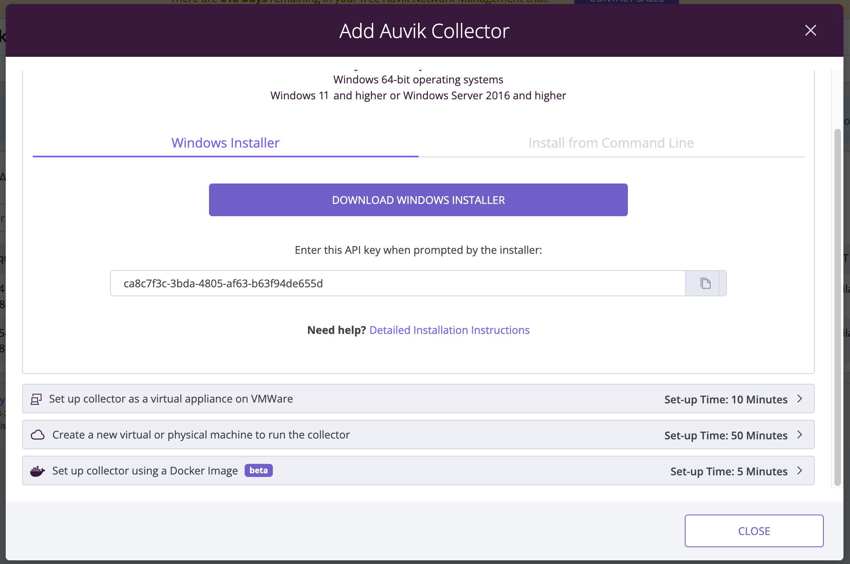Open Detailed Installation Instructions link
Viewport: 850px width, 564px height.
click(x=449, y=330)
